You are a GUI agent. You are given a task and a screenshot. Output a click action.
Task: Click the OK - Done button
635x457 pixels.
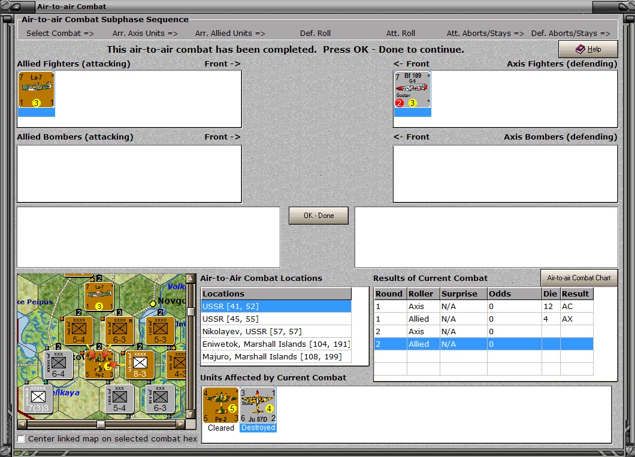[319, 216]
